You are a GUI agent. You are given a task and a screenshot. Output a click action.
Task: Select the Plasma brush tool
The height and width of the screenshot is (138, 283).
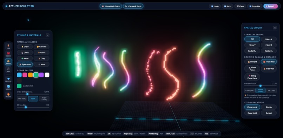8,95
